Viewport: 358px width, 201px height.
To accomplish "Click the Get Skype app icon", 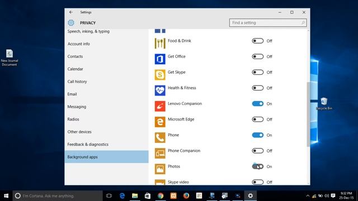I will (x=160, y=74).
